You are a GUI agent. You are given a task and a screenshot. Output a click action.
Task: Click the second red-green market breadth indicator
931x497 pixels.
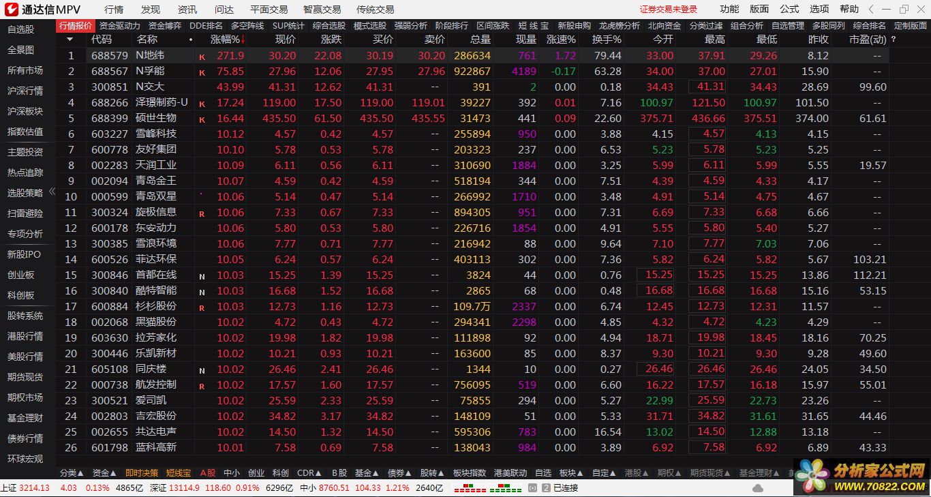(506, 488)
